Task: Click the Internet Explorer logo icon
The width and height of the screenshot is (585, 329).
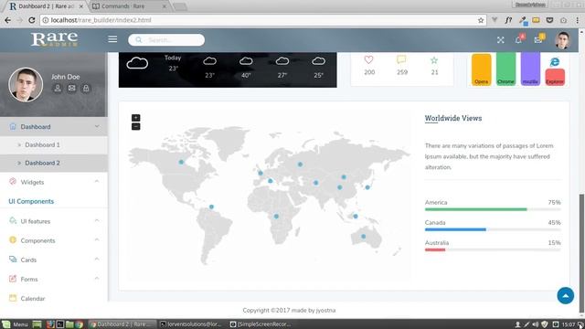Action: [x=555, y=62]
